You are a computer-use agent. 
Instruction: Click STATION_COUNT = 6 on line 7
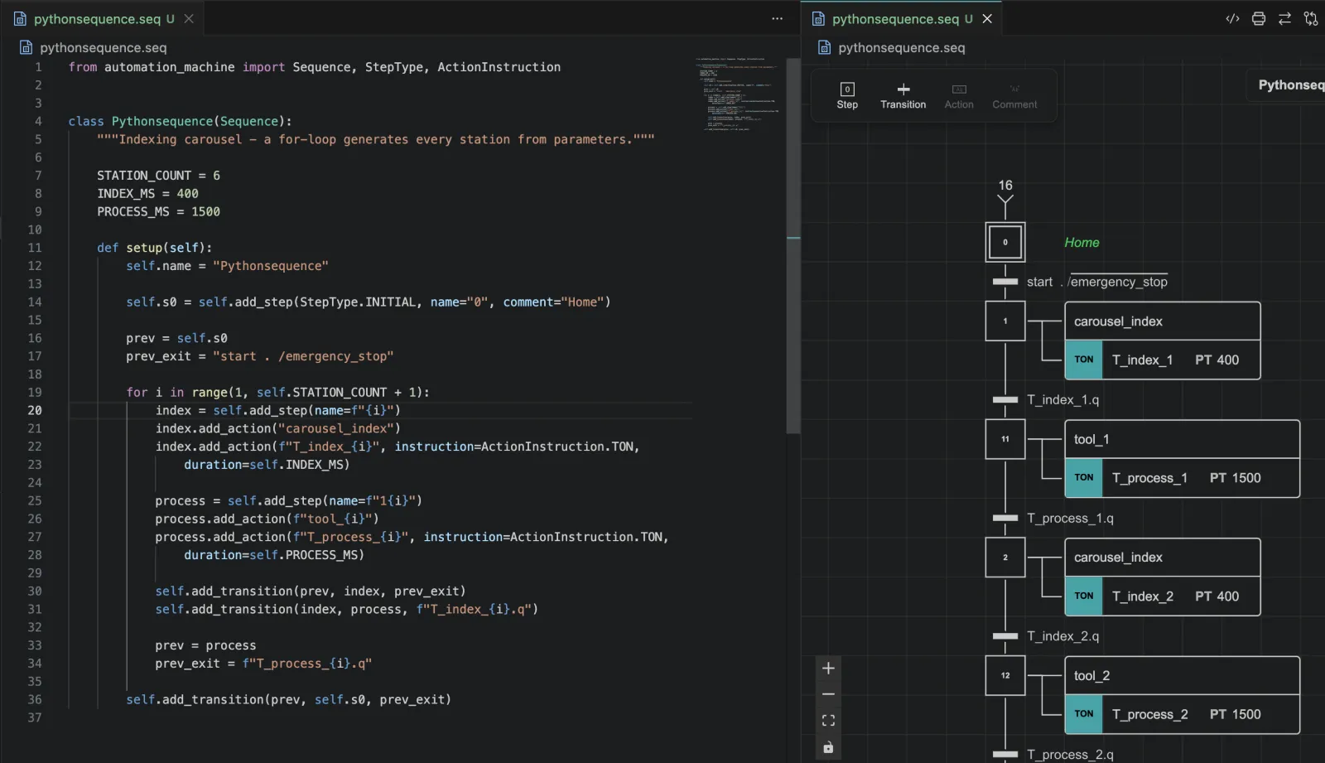[x=158, y=175]
